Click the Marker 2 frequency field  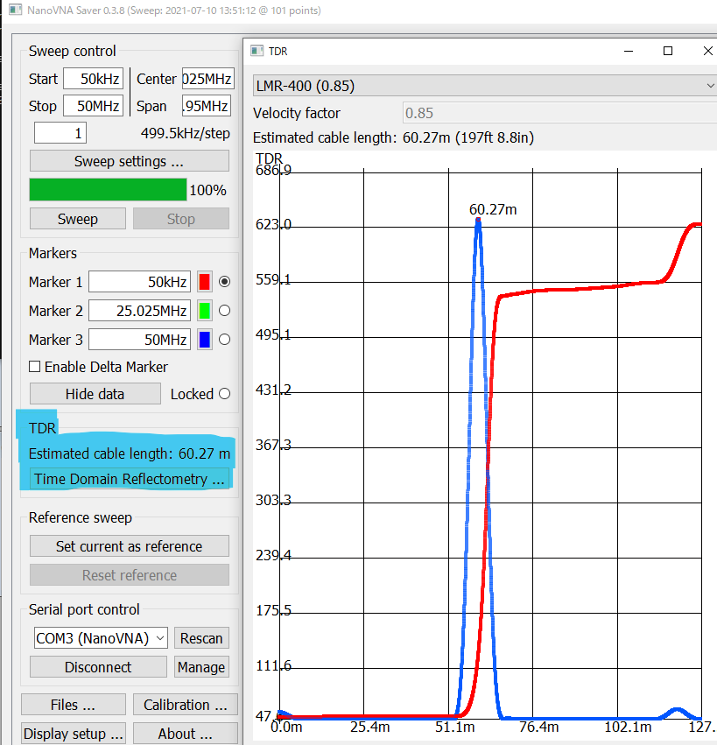(140, 311)
